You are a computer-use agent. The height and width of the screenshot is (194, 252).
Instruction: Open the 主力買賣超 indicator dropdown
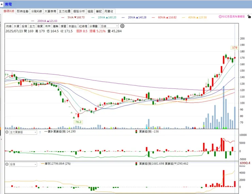coord(23,132)
